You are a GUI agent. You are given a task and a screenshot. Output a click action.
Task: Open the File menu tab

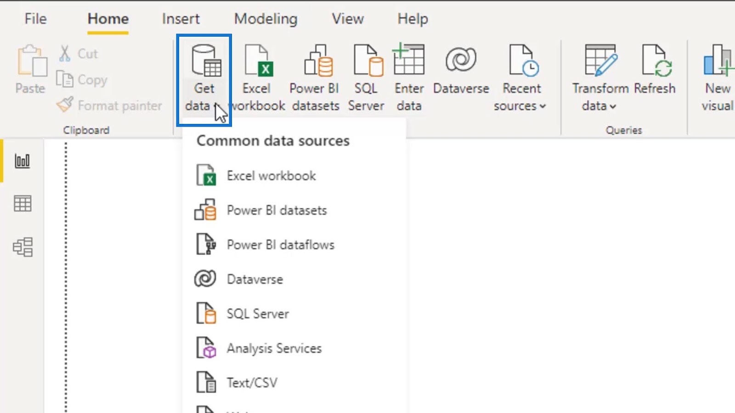pyautogui.click(x=35, y=19)
